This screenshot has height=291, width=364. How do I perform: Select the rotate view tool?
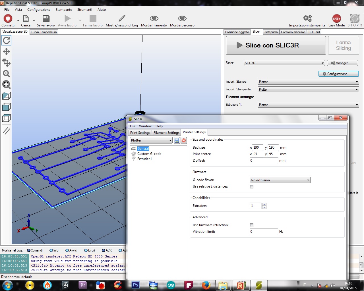[6, 41]
